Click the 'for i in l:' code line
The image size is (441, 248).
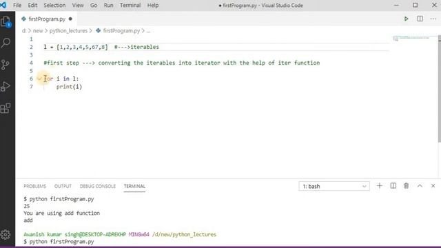pyautogui.click(x=61, y=79)
